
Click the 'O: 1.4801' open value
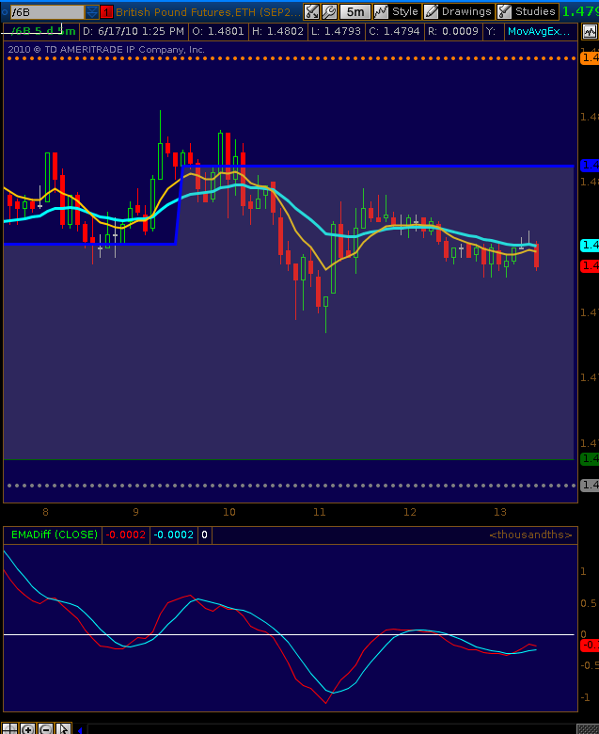click(x=218, y=31)
